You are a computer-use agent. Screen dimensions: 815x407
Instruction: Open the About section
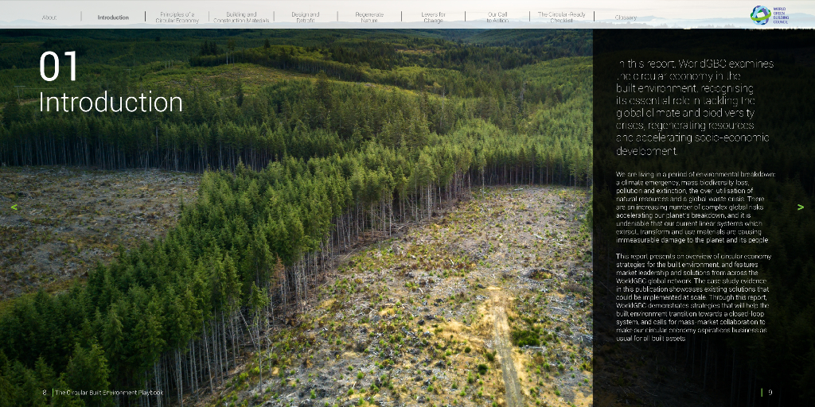[x=49, y=17]
